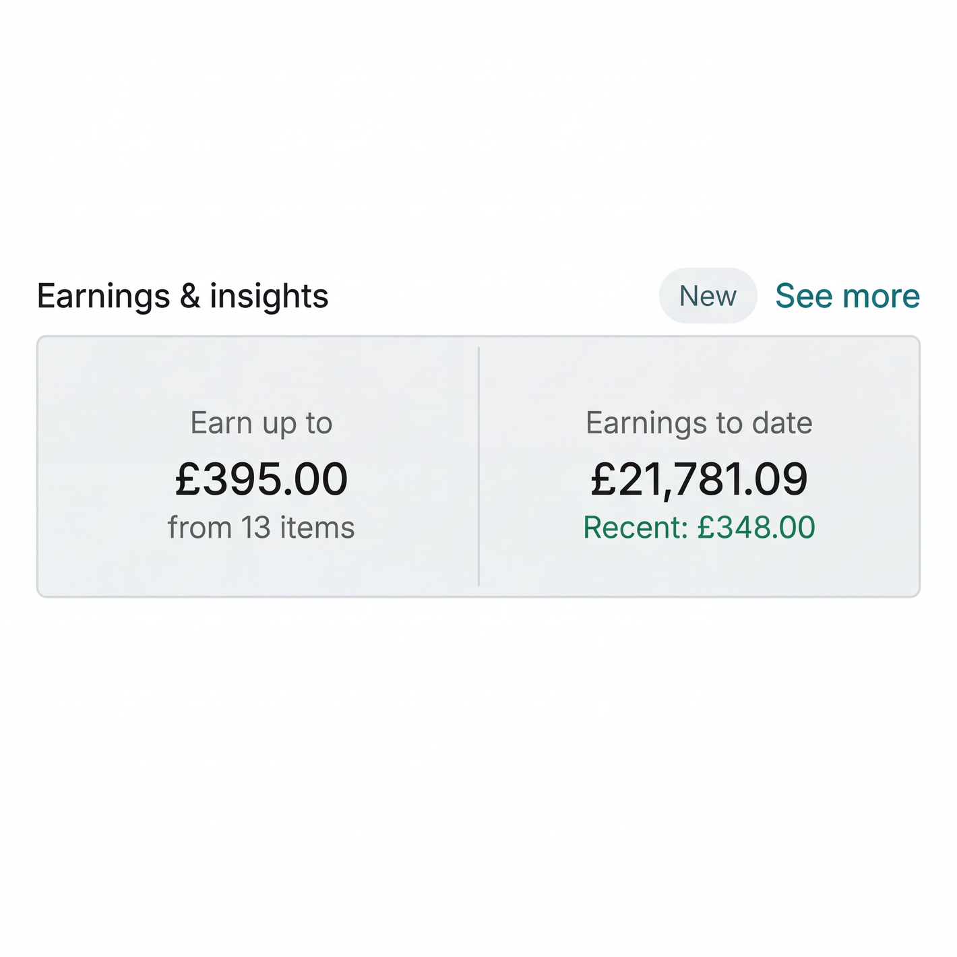The image size is (957, 957).
Task: Click the word insights in the heading
Action: coord(269,296)
